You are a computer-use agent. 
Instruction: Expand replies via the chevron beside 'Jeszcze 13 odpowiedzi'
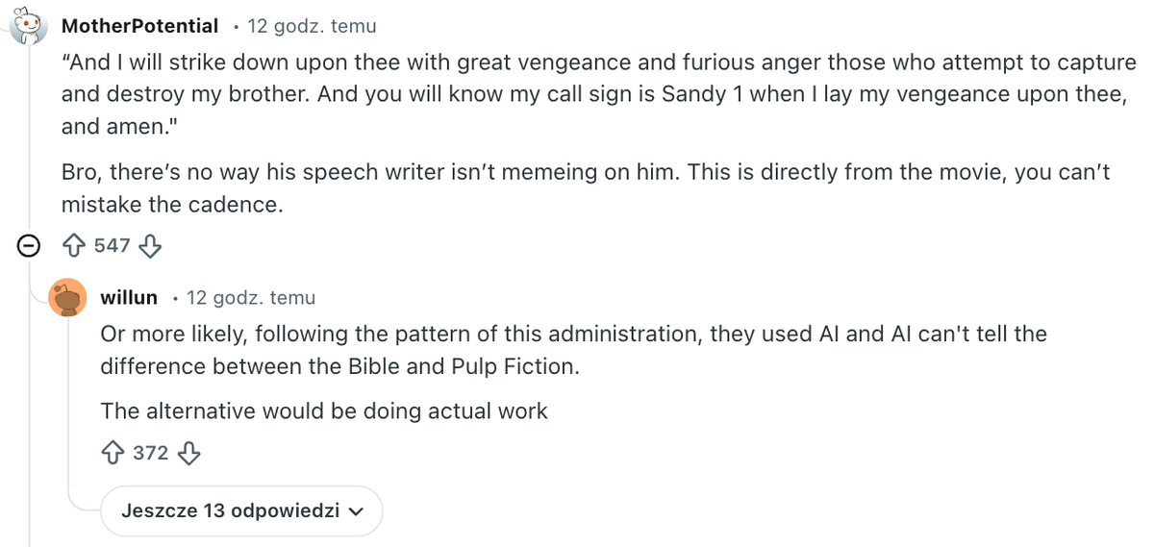point(357,511)
